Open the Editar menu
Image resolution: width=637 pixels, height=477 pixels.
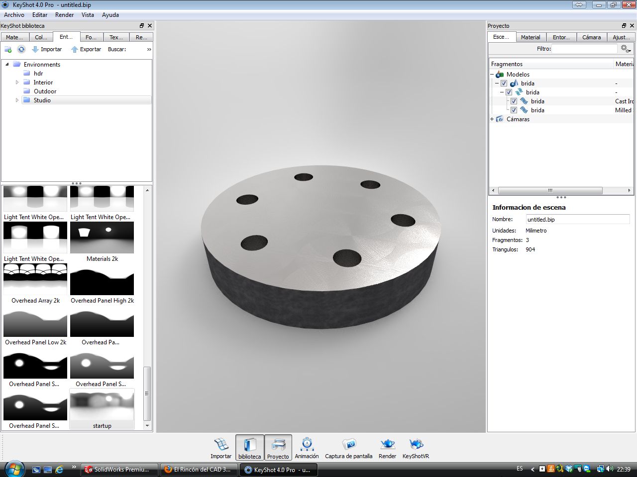(x=40, y=15)
